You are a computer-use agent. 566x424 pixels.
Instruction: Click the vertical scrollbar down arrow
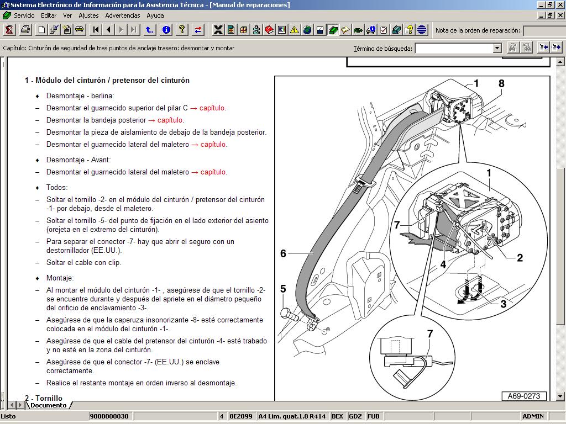560,396
